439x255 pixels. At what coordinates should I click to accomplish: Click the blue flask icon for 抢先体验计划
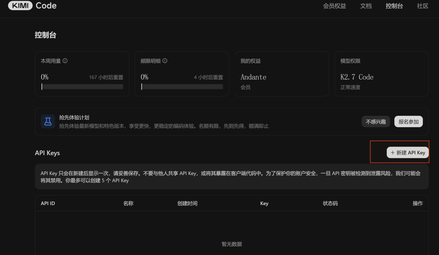click(48, 122)
